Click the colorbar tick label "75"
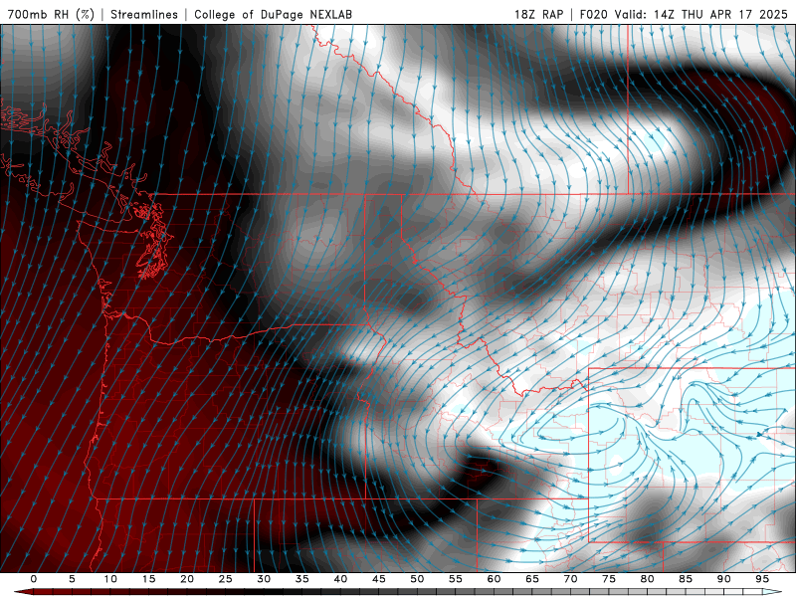The image size is (796, 597). 609,579
